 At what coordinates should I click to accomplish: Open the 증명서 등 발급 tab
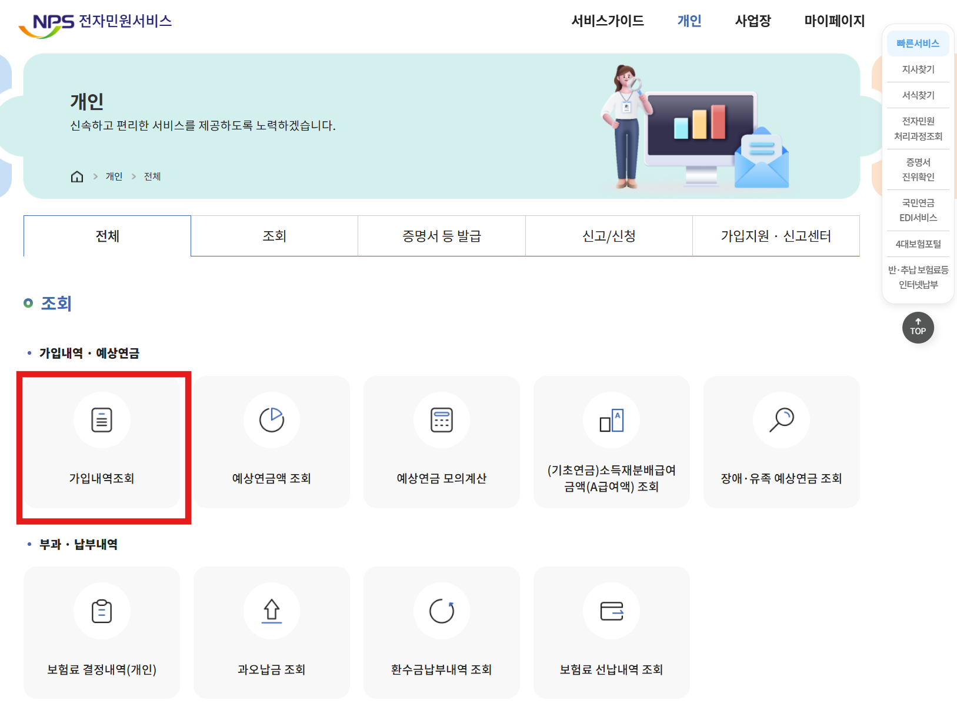pyautogui.click(x=441, y=236)
